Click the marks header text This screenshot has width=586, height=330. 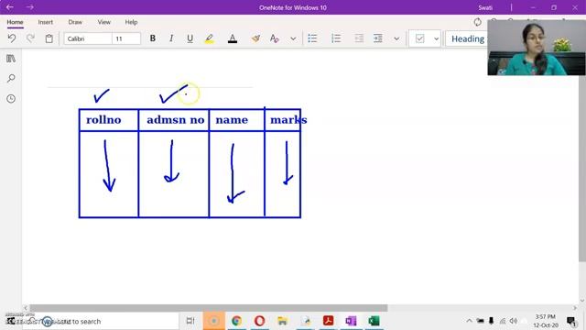click(x=288, y=120)
